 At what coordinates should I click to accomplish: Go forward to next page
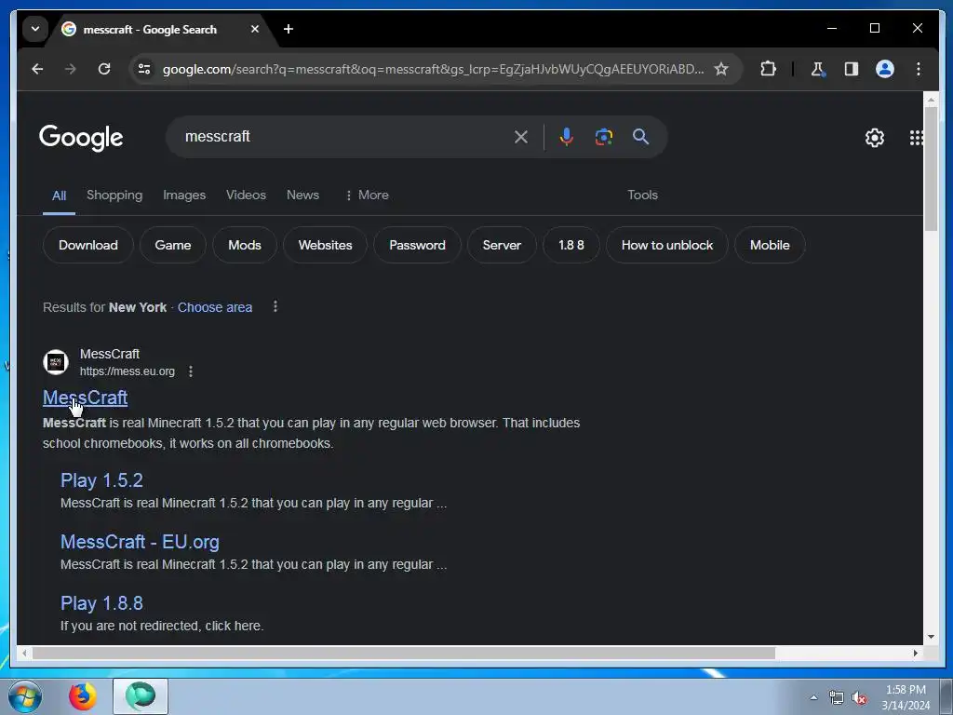(x=71, y=69)
